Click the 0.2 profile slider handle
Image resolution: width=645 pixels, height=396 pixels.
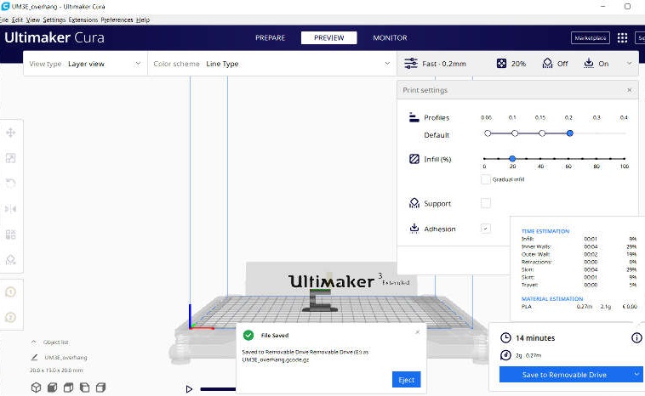570,133
